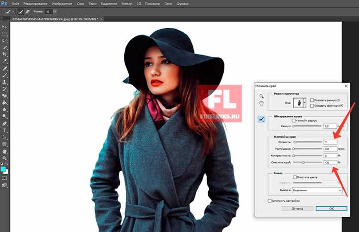Expand the Output To dropdown
The width and height of the screenshot is (359, 232).
(x=317, y=190)
